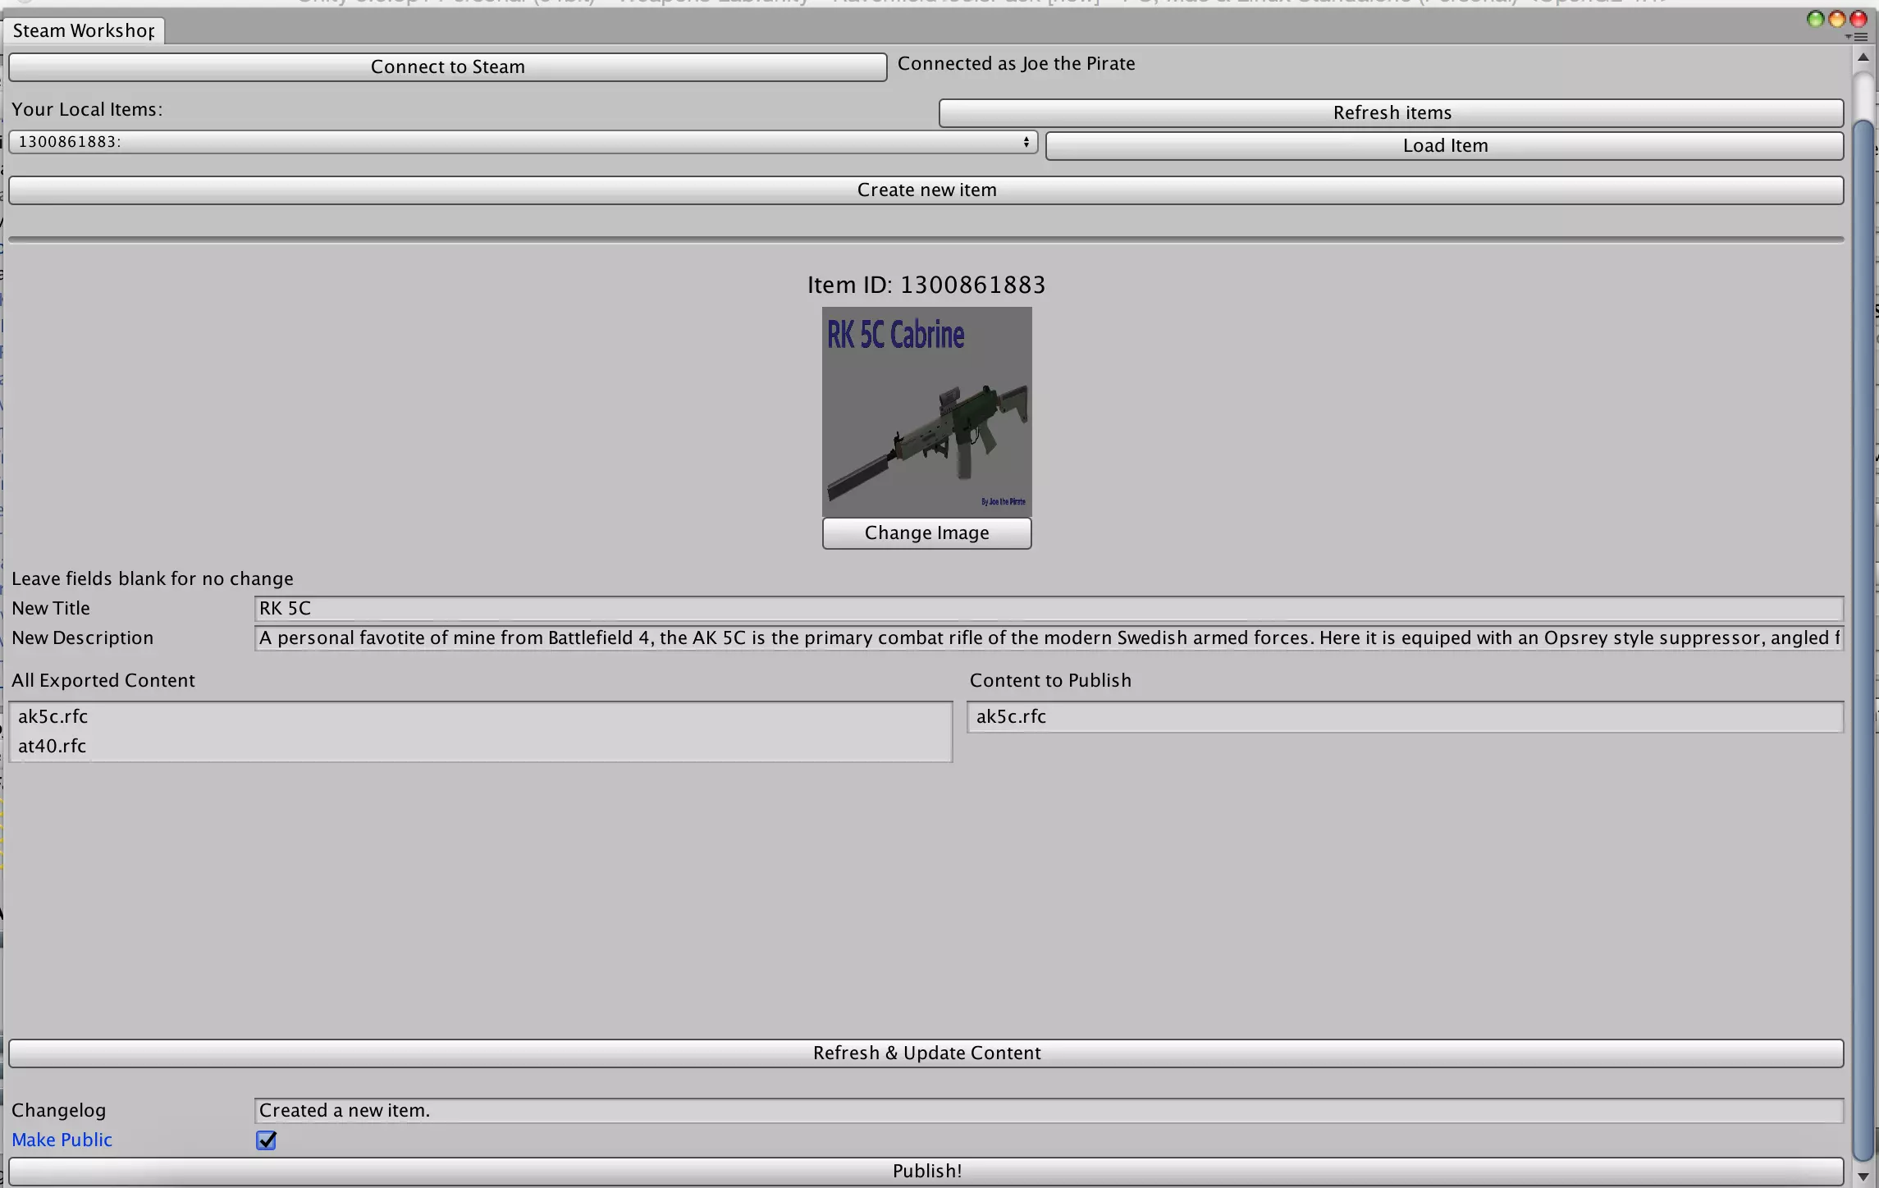Viewport: 1879px width, 1188px height.
Task: Select at40.rfc in All Exported Content
Action: 53,746
